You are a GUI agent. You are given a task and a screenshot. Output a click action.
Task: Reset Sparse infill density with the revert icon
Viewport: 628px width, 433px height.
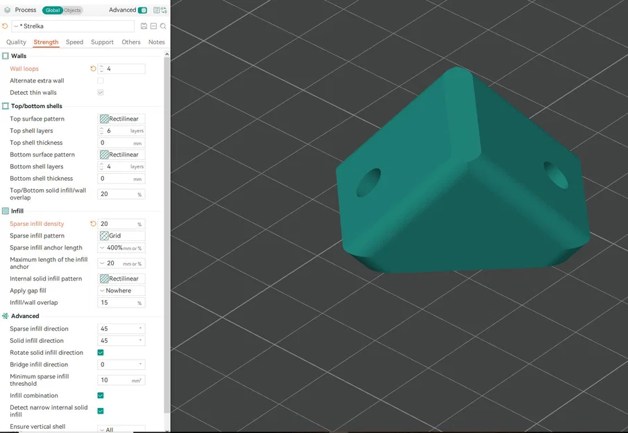(94, 223)
